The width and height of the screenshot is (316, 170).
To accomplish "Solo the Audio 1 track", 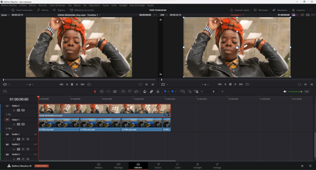I will point(23,139).
